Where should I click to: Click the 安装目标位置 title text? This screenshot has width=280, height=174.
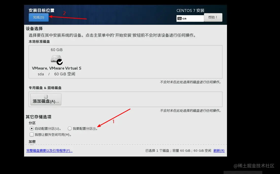point(41,10)
